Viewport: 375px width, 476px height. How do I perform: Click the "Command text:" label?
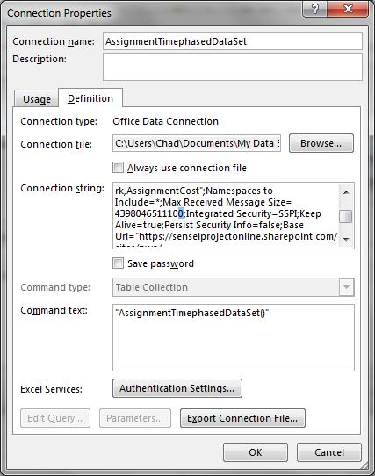coord(54,310)
